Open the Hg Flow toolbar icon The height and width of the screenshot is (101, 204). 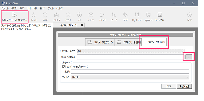tap(137, 17)
